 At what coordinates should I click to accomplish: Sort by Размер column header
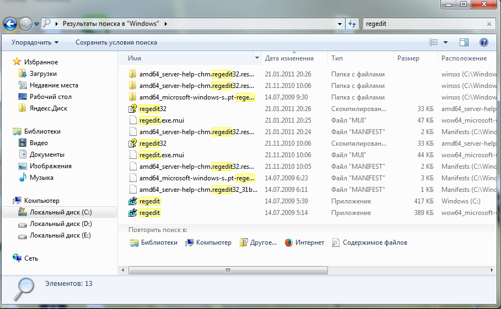coord(408,58)
